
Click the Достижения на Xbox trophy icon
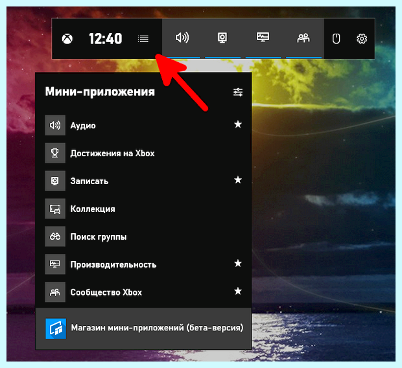coord(55,153)
